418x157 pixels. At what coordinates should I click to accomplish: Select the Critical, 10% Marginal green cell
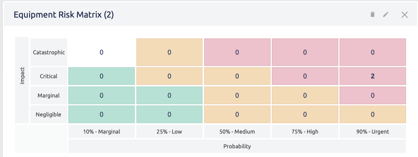click(x=101, y=76)
